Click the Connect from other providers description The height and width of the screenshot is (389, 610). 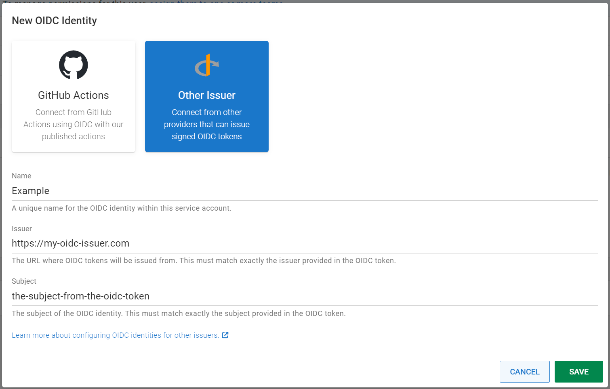(206, 124)
